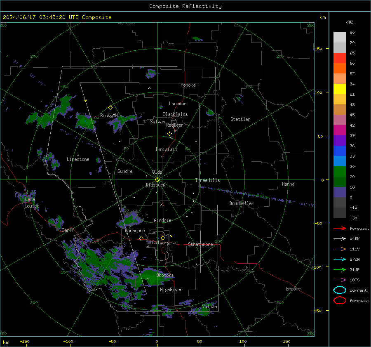Click the Cochrane town label

135,231
